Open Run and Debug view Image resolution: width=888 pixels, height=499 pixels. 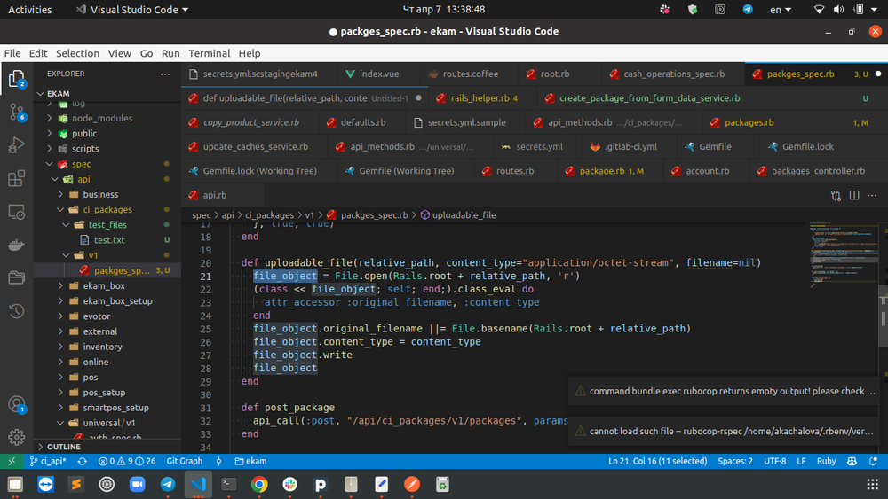point(17,145)
